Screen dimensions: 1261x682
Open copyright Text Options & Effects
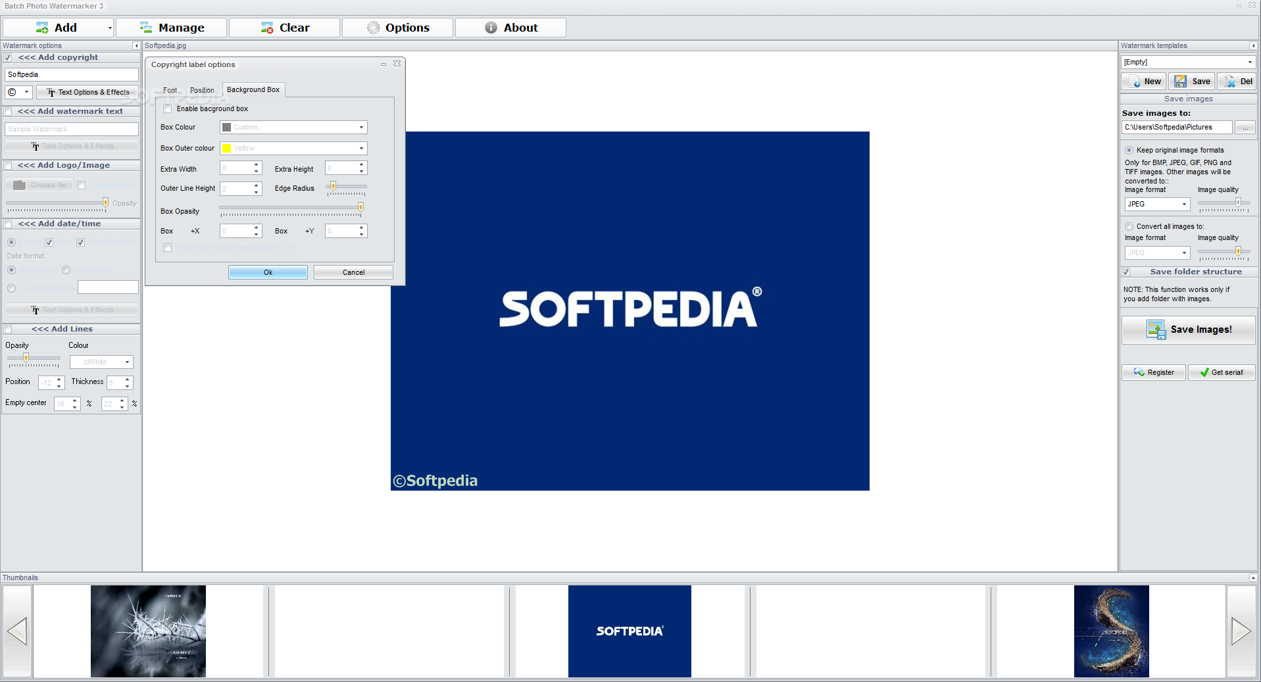click(x=87, y=92)
